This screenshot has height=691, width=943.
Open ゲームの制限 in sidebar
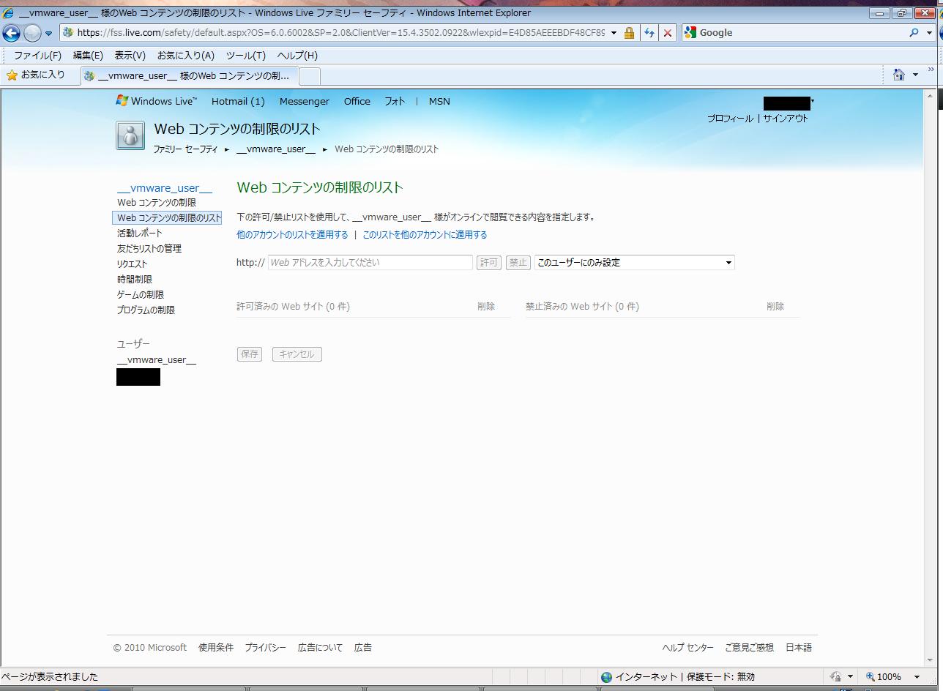click(x=141, y=294)
